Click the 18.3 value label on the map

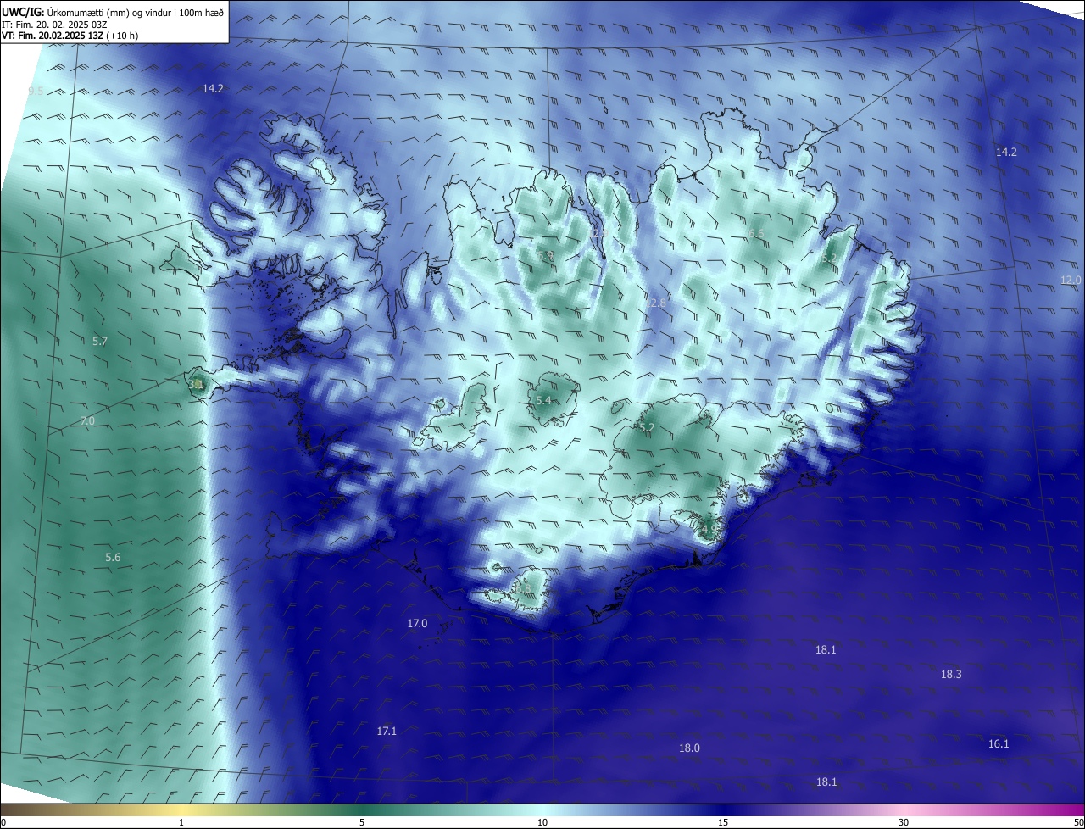coord(951,675)
